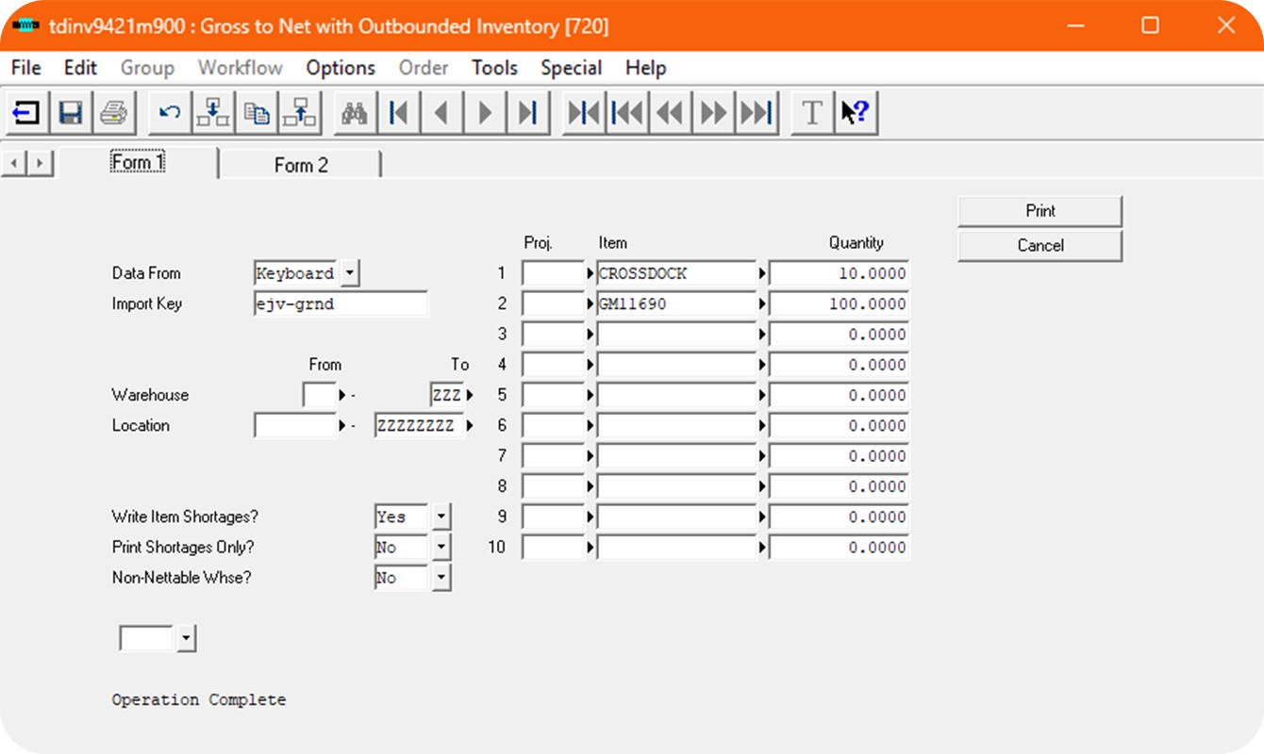Jump to first set double-arrow icon
Screen dimensions: 1264x754
(x=627, y=114)
